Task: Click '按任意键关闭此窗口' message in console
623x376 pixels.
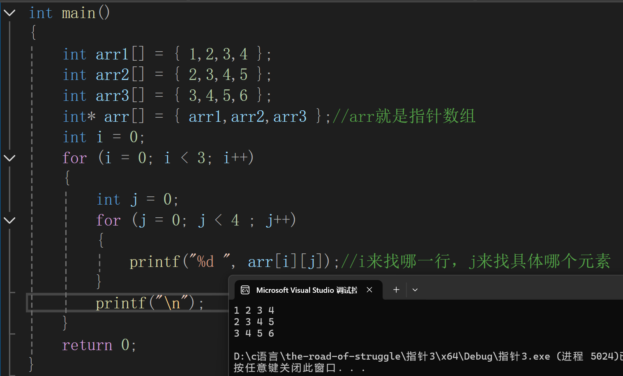Action: point(299,368)
